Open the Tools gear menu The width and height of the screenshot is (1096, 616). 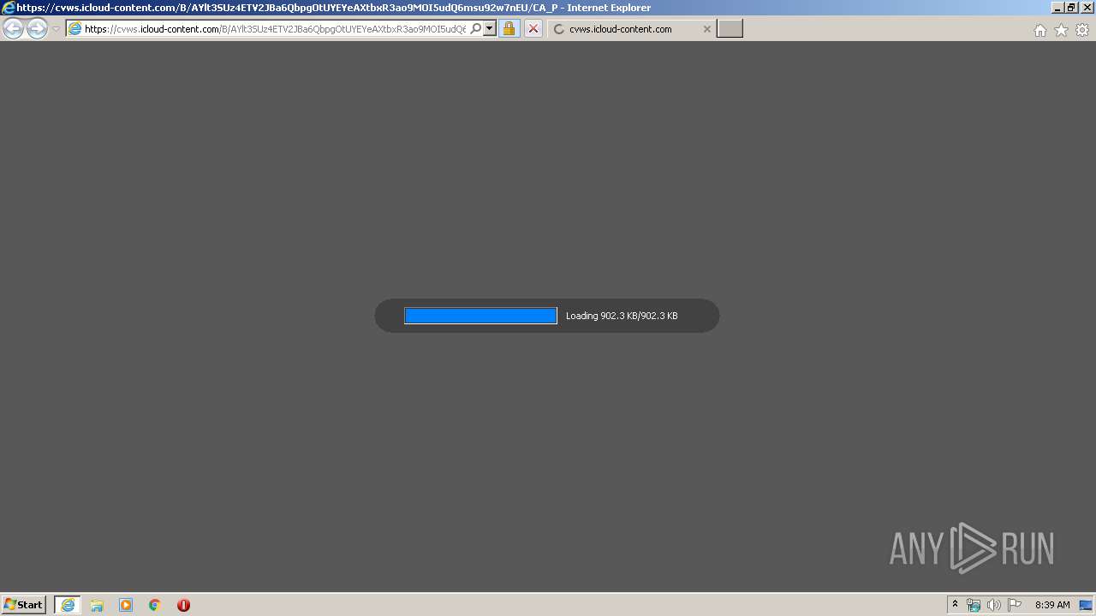pyautogui.click(x=1082, y=30)
